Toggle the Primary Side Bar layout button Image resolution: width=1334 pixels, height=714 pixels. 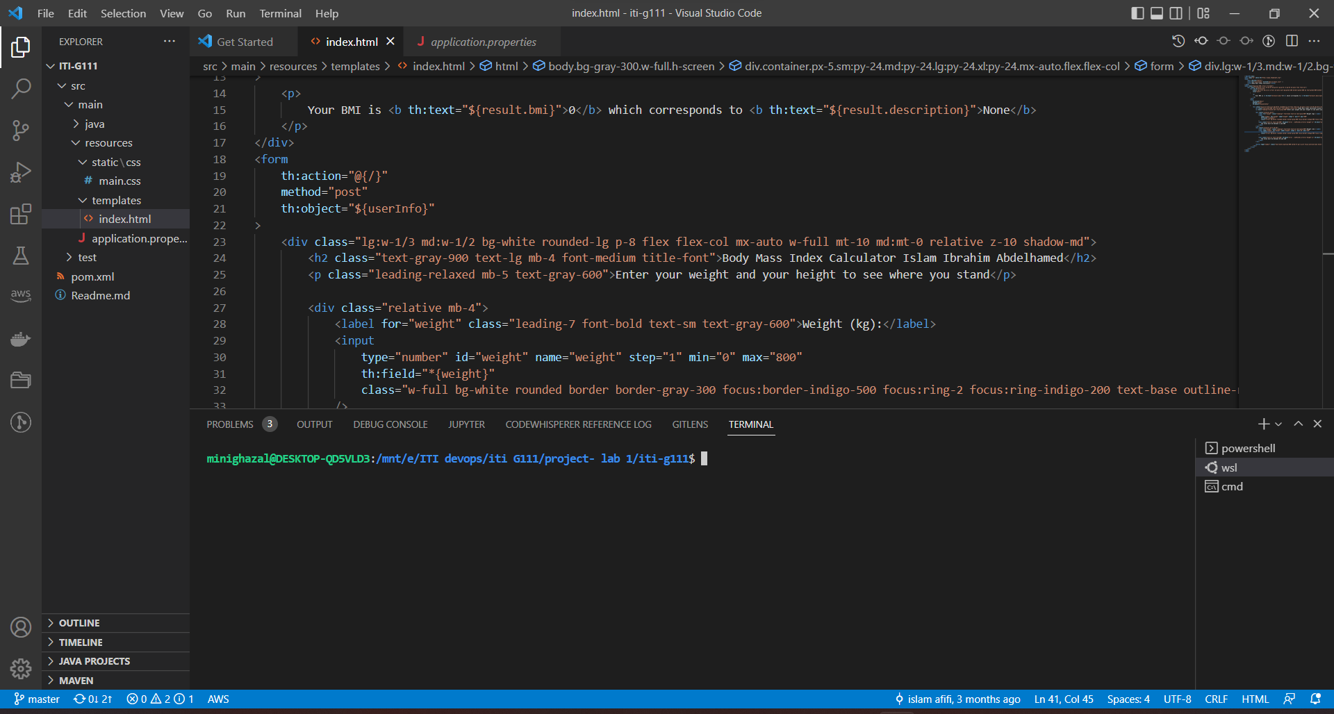pos(1137,13)
